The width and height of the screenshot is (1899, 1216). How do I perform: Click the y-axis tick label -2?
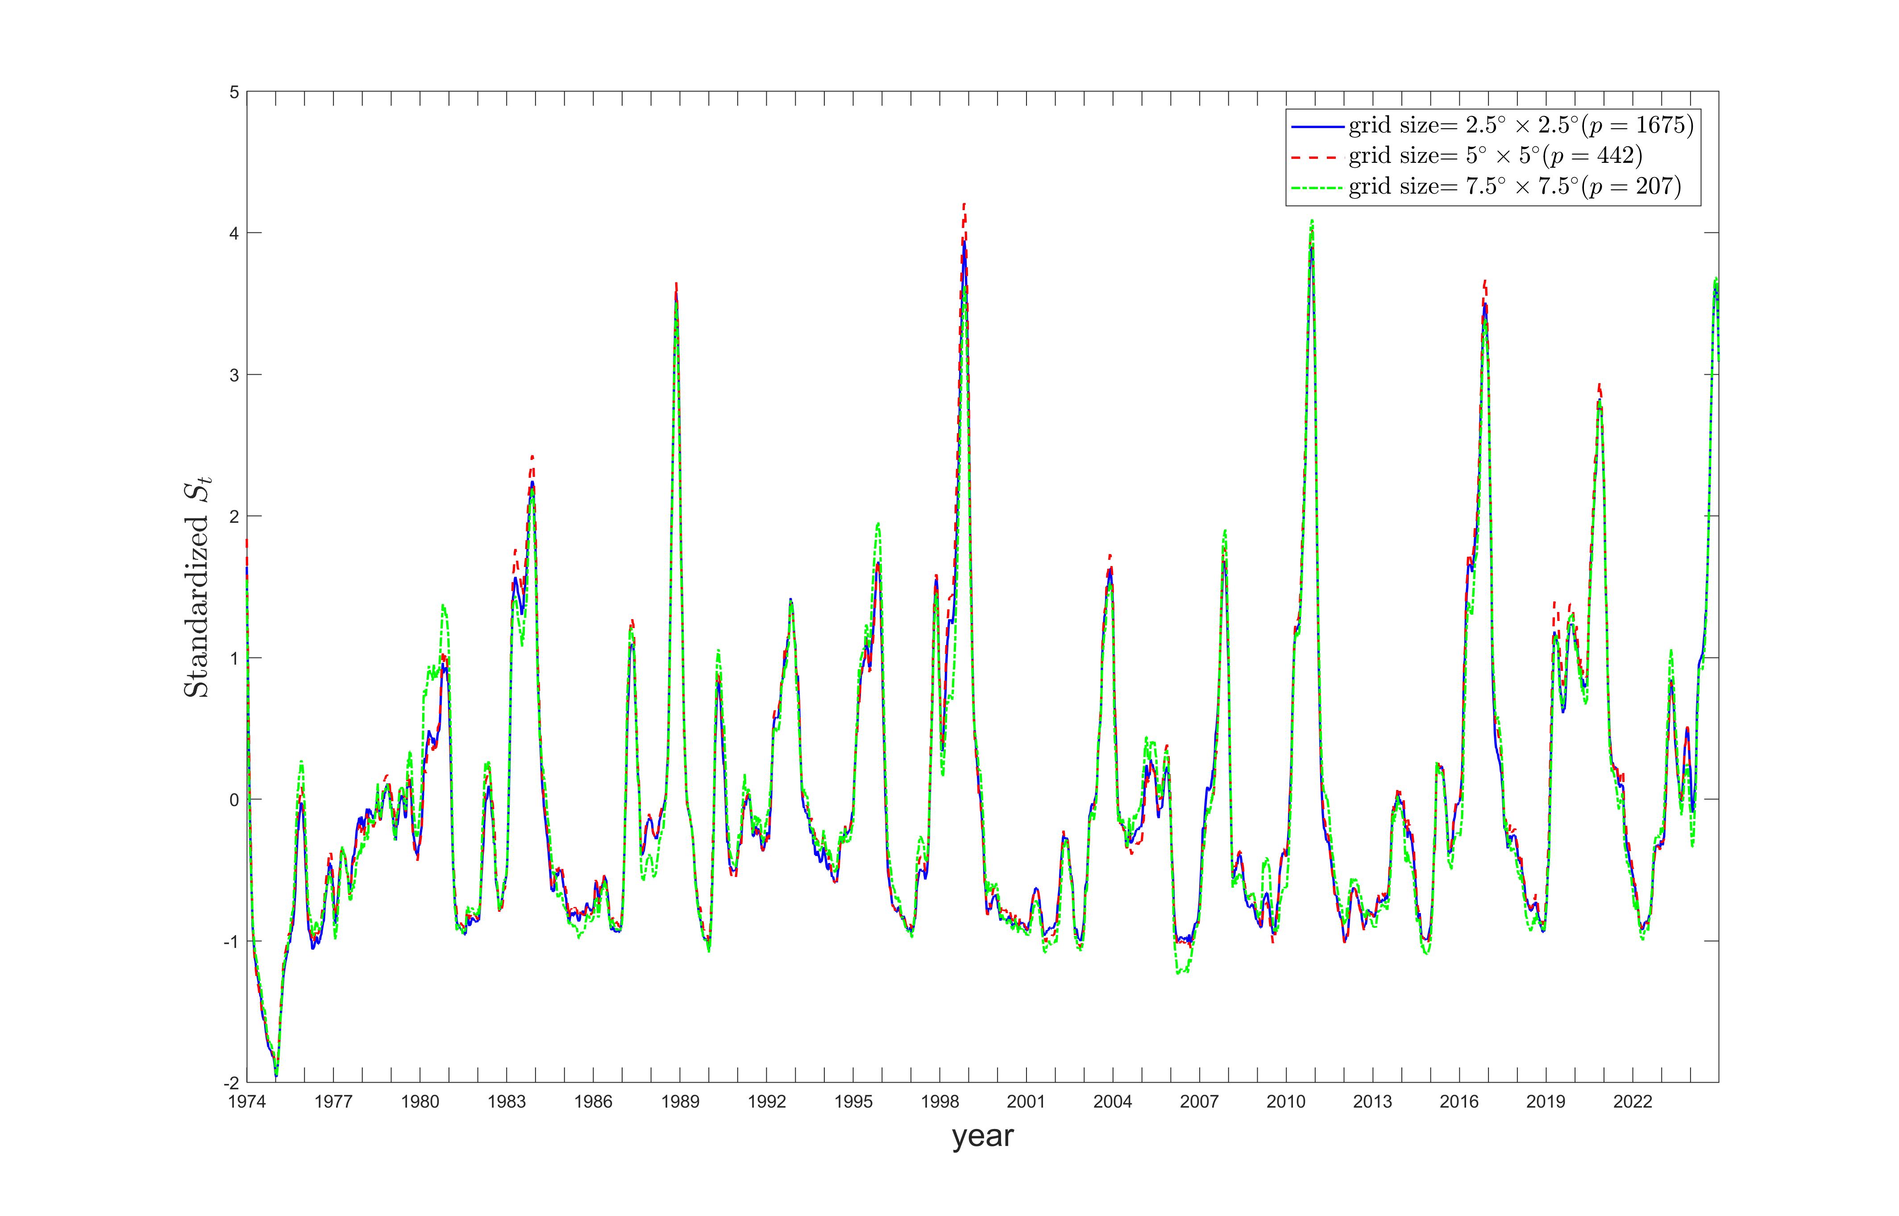point(232,1083)
